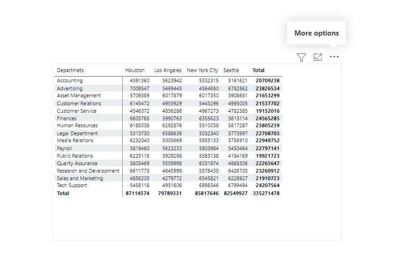Click Customer Relations New York value 5443296

[208, 103]
